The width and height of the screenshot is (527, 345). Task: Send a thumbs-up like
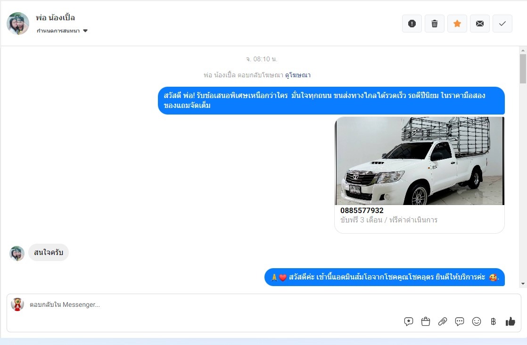pos(511,321)
